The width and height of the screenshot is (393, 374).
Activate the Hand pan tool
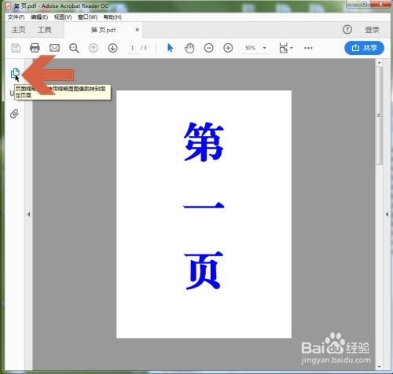tap(189, 48)
